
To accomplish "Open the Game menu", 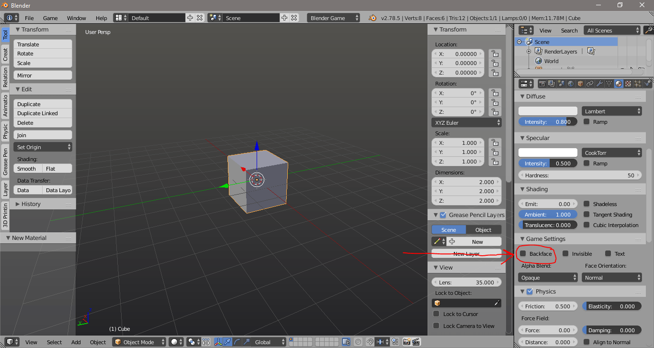I will tap(50, 18).
